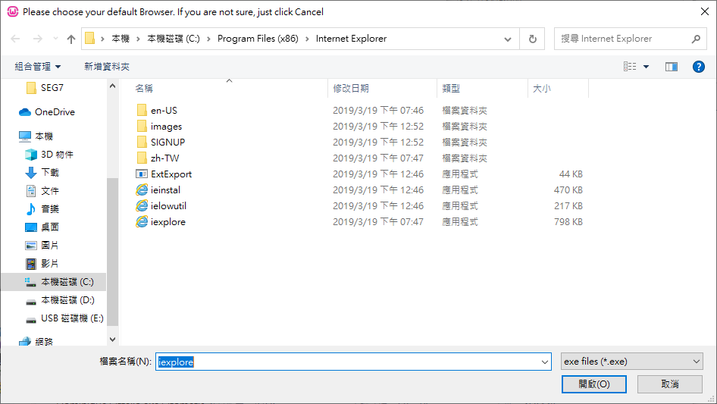Change the view layout icon
This screenshot has width=717, height=404.
pyautogui.click(x=630, y=67)
